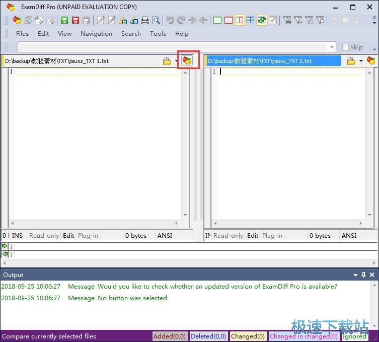Image resolution: width=379 pixels, height=342 pixels.
Task: Click the Print icon in toolbar
Action: (x=145, y=21)
